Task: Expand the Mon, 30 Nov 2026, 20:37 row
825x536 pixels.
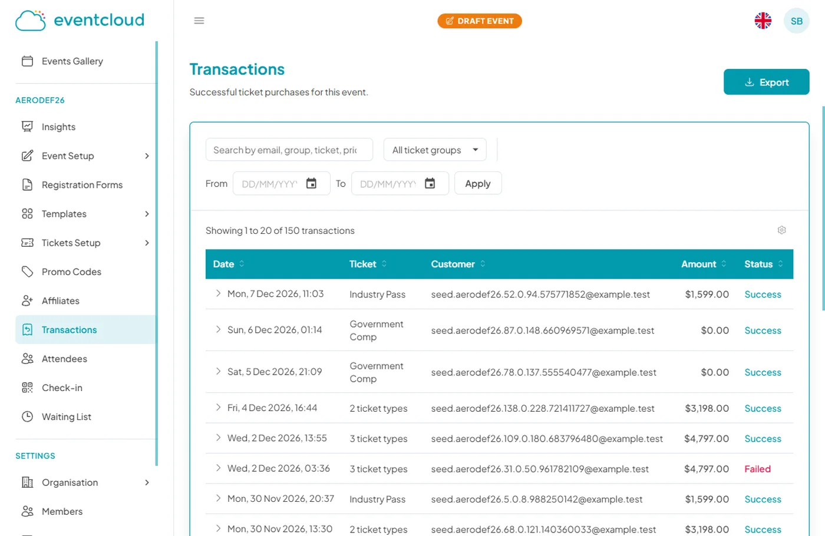Action: click(x=218, y=498)
